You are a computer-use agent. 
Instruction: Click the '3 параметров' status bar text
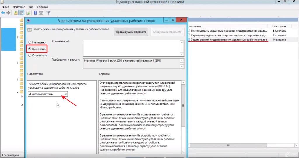coord(10,155)
